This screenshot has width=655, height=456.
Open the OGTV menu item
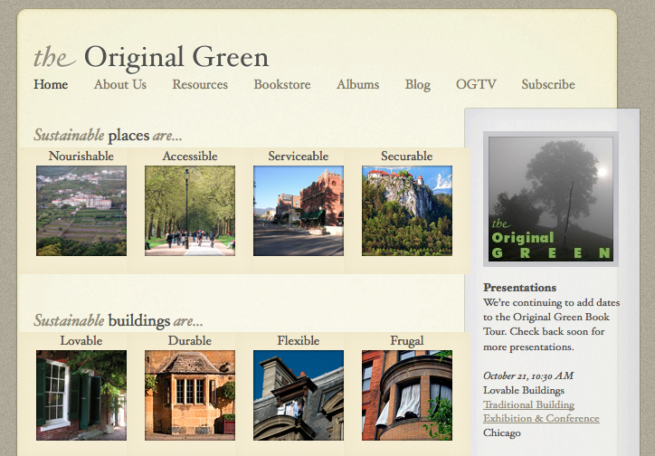pyautogui.click(x=476, y=85)
